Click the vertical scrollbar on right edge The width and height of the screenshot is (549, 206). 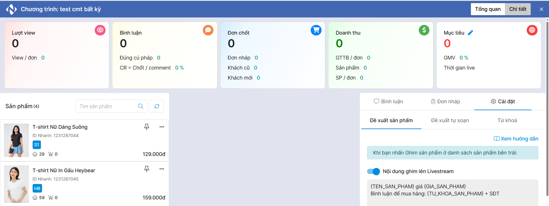click(547, 109)
